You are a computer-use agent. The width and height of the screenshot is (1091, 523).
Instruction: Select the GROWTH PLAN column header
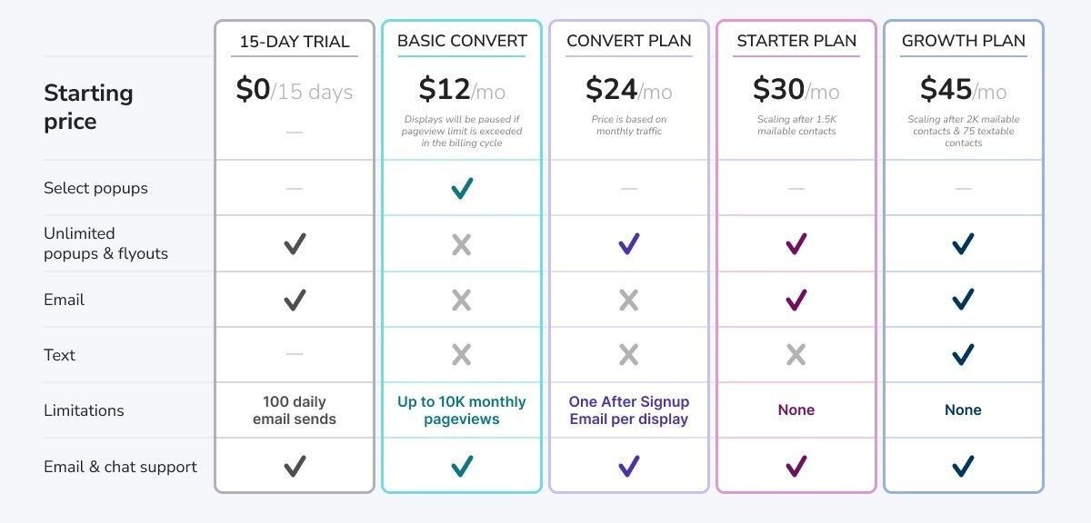[964, 41]
